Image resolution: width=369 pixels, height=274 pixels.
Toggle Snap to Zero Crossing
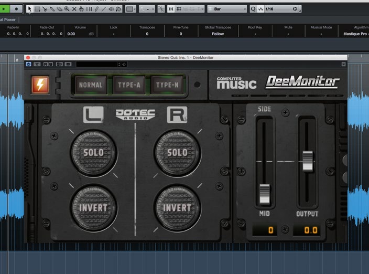pos(161,9)
